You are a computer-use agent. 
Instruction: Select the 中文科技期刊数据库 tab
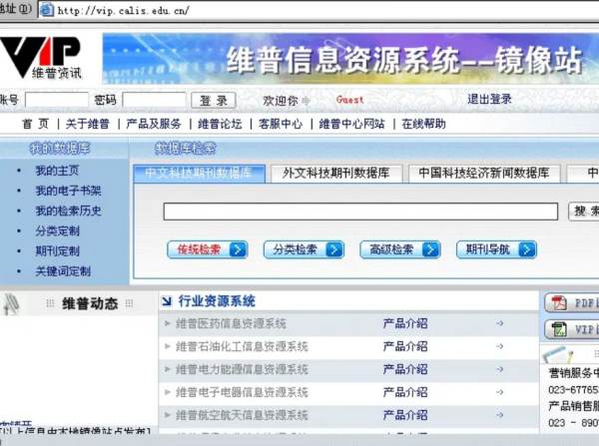pos(199,174)
